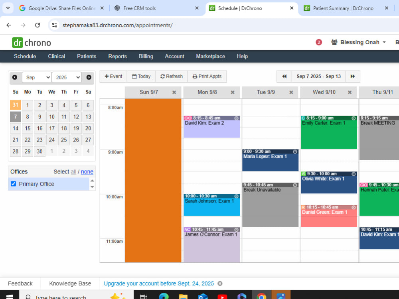Click status icon on David Kim 8:15 appointment
399x299 pixels.
[x=236, y=118]
